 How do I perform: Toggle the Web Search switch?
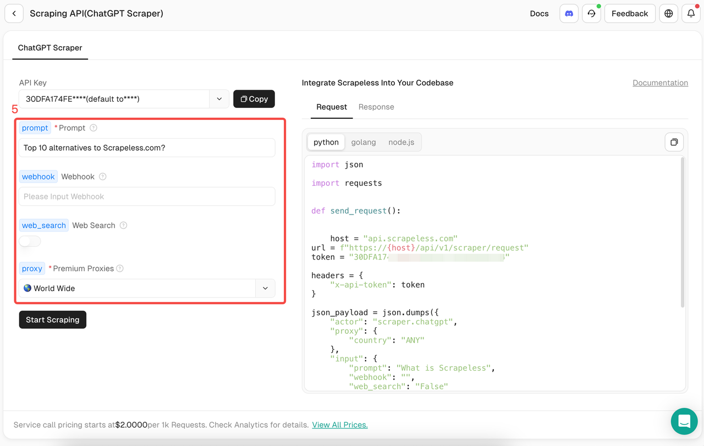tap(30, 241)
